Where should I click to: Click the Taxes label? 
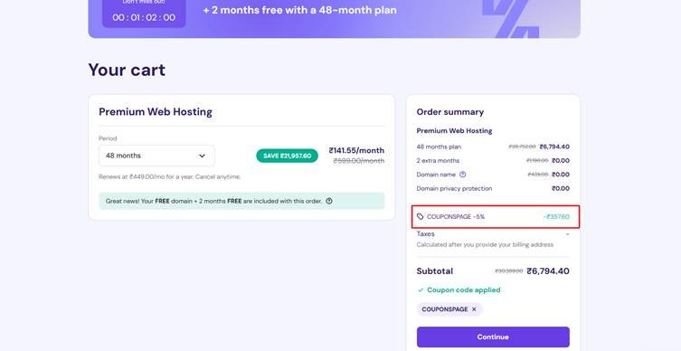pyautogui.click(x=425, y=233)
